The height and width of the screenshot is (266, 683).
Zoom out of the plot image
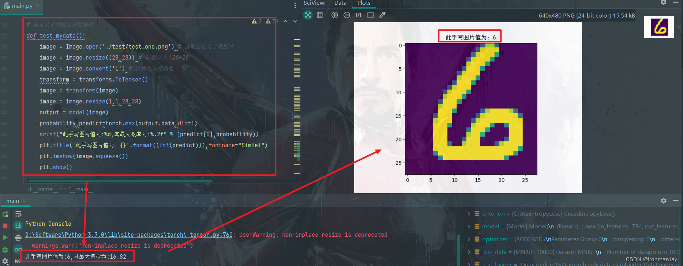point(347,15)
